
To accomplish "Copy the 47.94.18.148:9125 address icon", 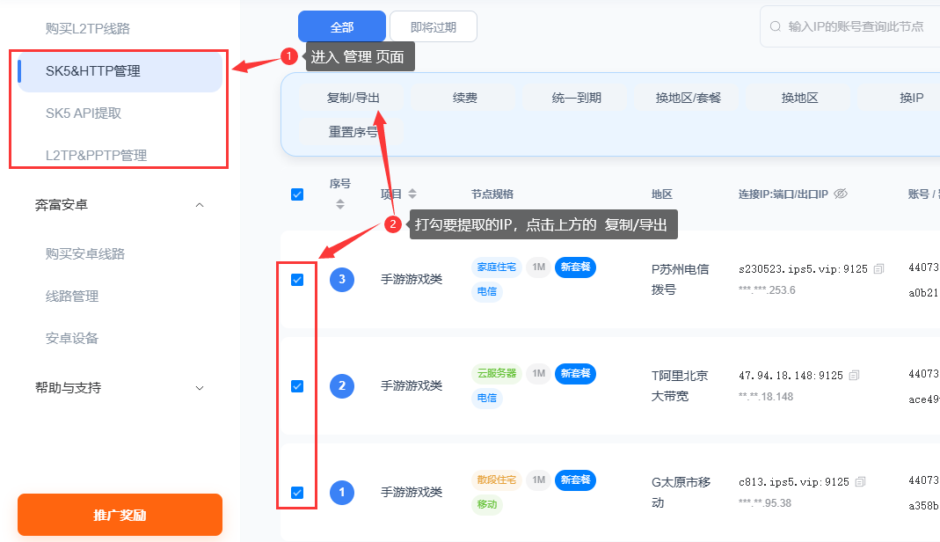I will (x=855, y=376).
